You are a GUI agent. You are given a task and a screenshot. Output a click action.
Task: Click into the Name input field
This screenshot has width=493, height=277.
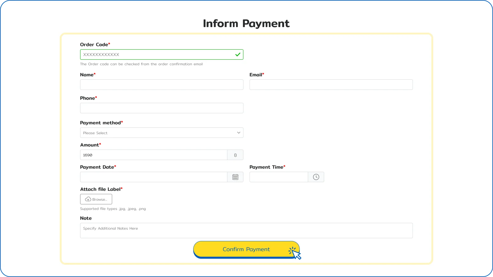pos(161,85)
